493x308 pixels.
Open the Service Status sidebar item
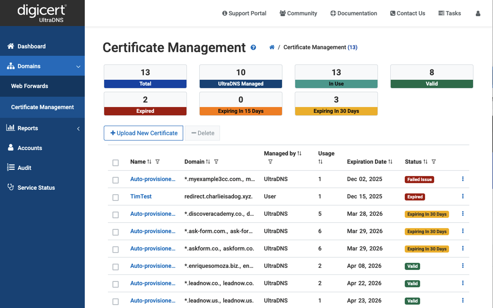click(42, 188)
